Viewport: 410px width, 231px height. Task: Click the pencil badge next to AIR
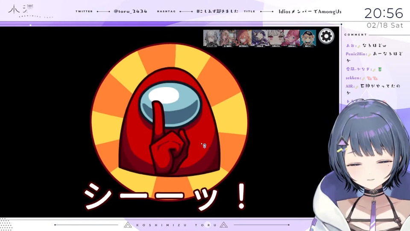coord(357,87)
